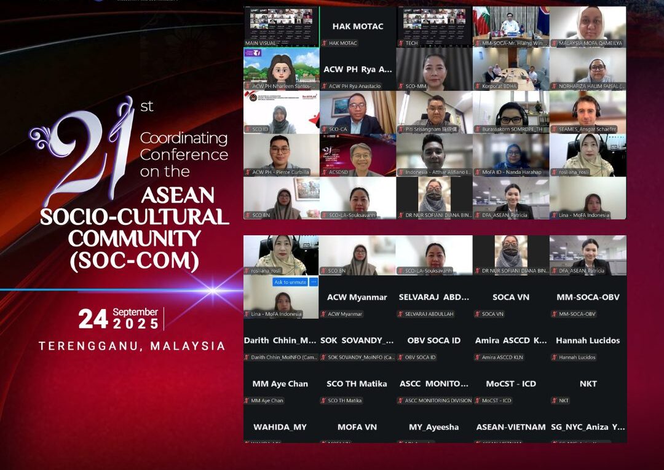The image size is (664, 470).
Task: Click muted mic icon beside Hannah Lucidos label
Action: (554, 358)
